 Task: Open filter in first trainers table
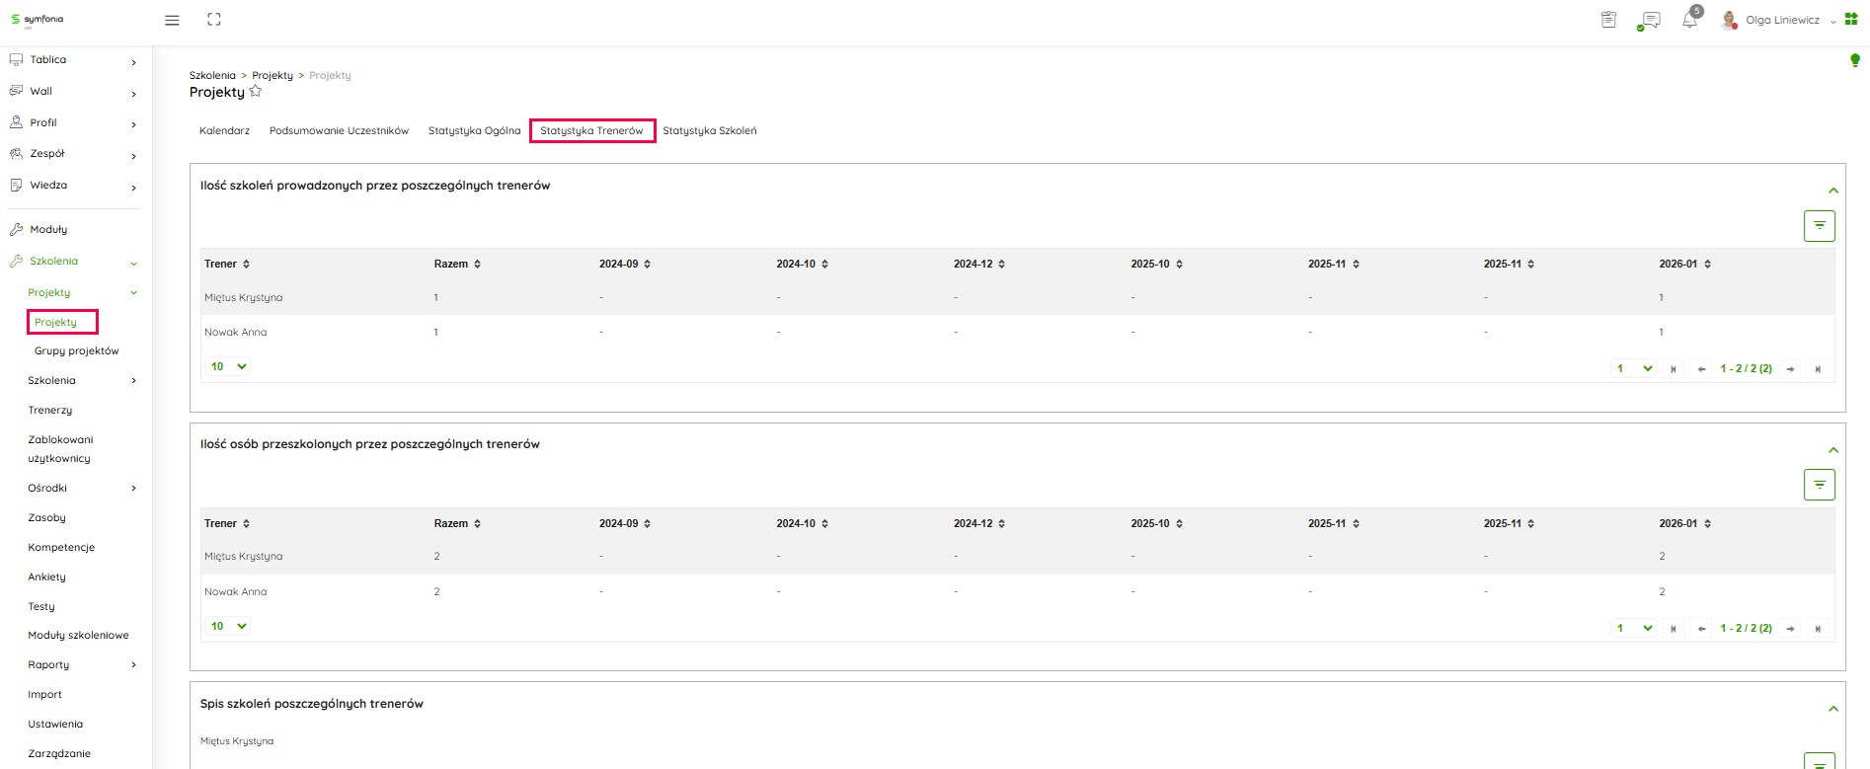click(x=1819, y=226)
